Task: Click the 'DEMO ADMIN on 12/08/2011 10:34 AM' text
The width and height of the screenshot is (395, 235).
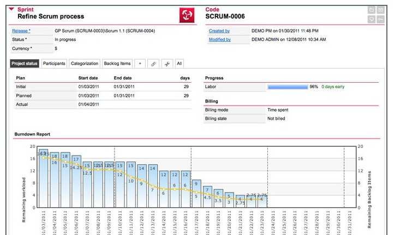Action: point(289,39)
